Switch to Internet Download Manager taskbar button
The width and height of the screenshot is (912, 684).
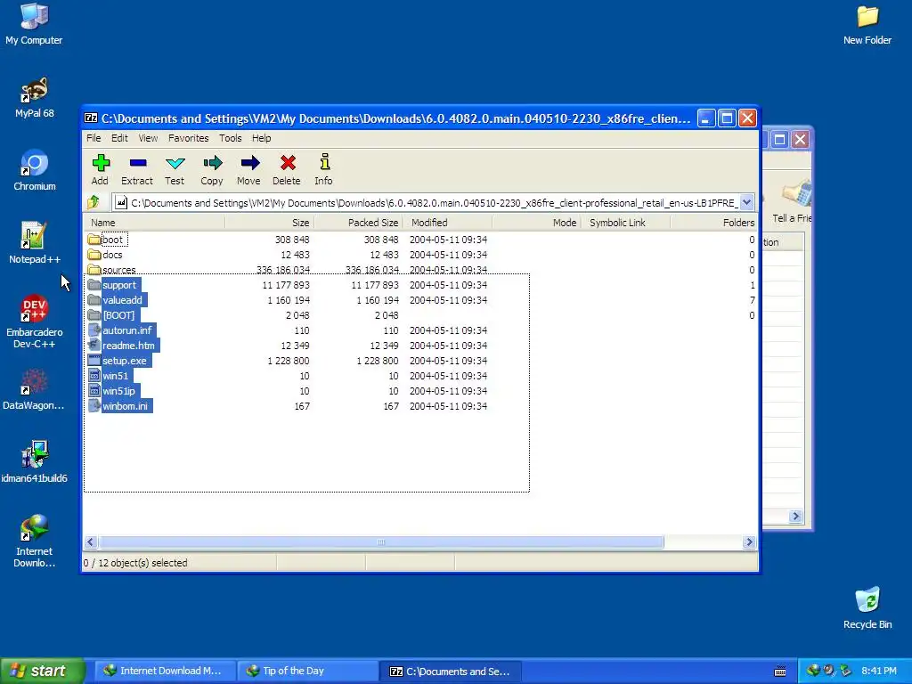pyautogui.click(x=165, y=672)
